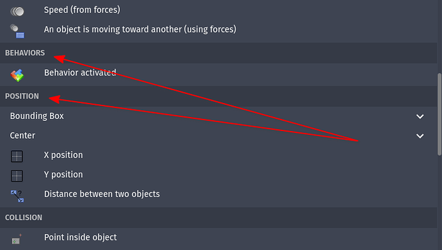Select the Behavior activated condition text
This screenshot has height=250, width=442.
click(x=80, y=72)
